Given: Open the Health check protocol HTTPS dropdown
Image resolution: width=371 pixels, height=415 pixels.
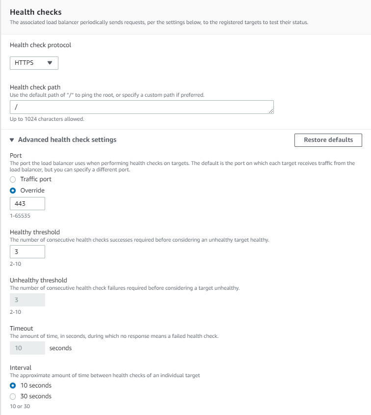Looking at the screenshot, I should pyautogui.click(x=34, y=63).
